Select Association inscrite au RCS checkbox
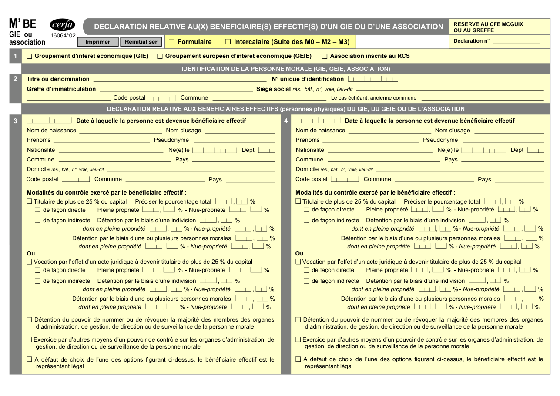Screen dimensions: 560x396 [325, 56]
